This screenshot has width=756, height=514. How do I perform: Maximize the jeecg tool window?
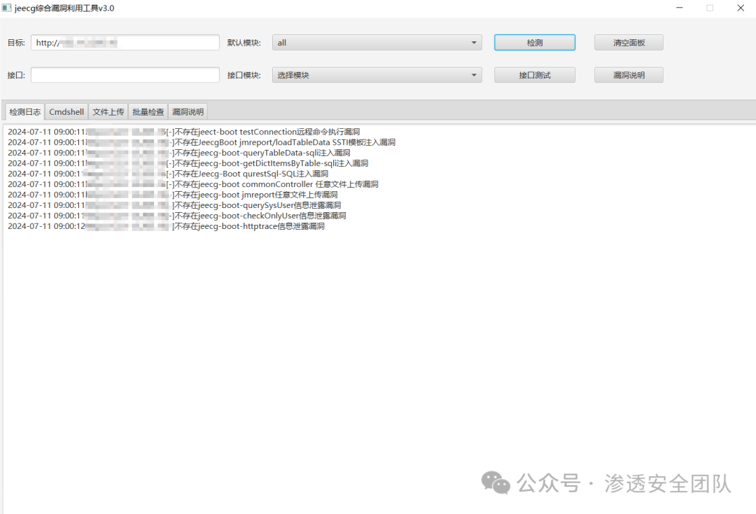click(710, 8)
